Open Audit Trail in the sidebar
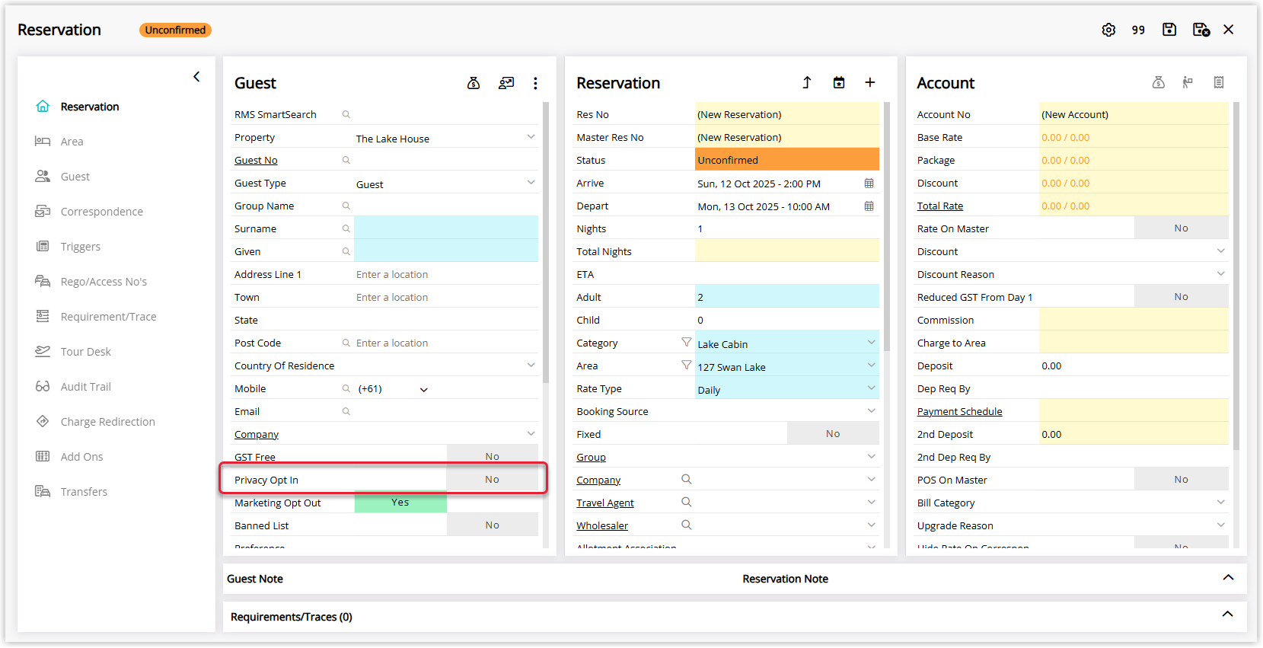The width and height of the screenshot is (1263, 648). (86, 387)
